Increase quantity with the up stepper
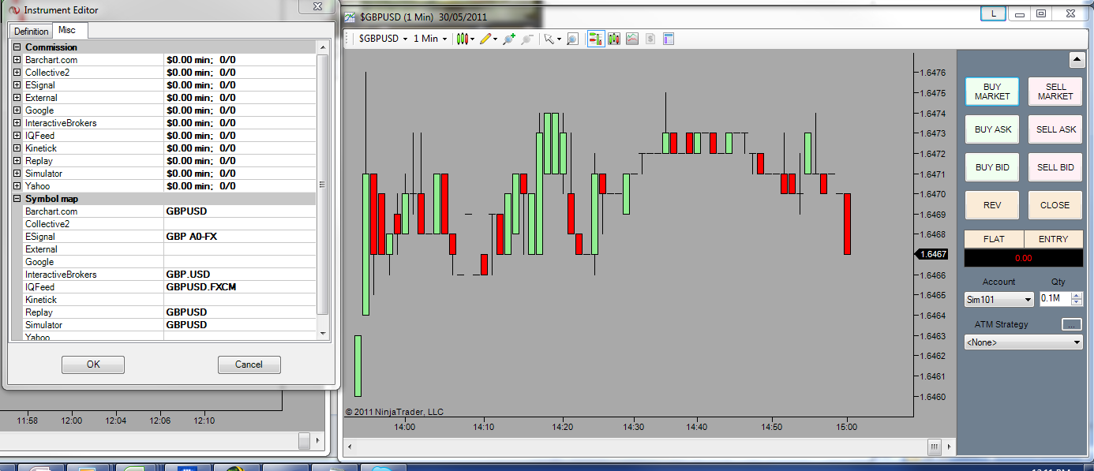1094x471 pixels. point(1077,296)
